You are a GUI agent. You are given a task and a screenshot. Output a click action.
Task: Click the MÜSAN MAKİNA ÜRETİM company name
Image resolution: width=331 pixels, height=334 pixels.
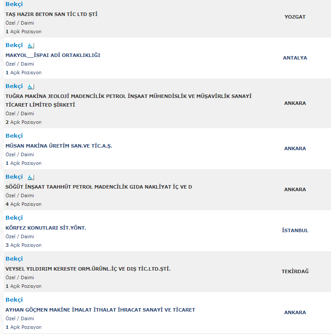59,146
